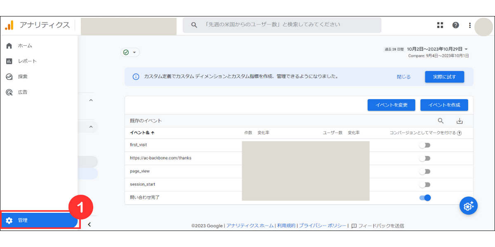Collapse the sidebar with left chevron
Image resolution: width=495 pixels, height=247 pixels.
click(x=90, y=224)
